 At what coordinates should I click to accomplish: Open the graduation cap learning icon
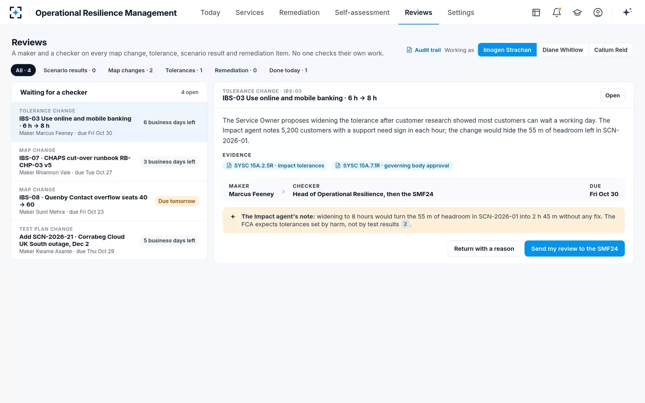point(577,13)
